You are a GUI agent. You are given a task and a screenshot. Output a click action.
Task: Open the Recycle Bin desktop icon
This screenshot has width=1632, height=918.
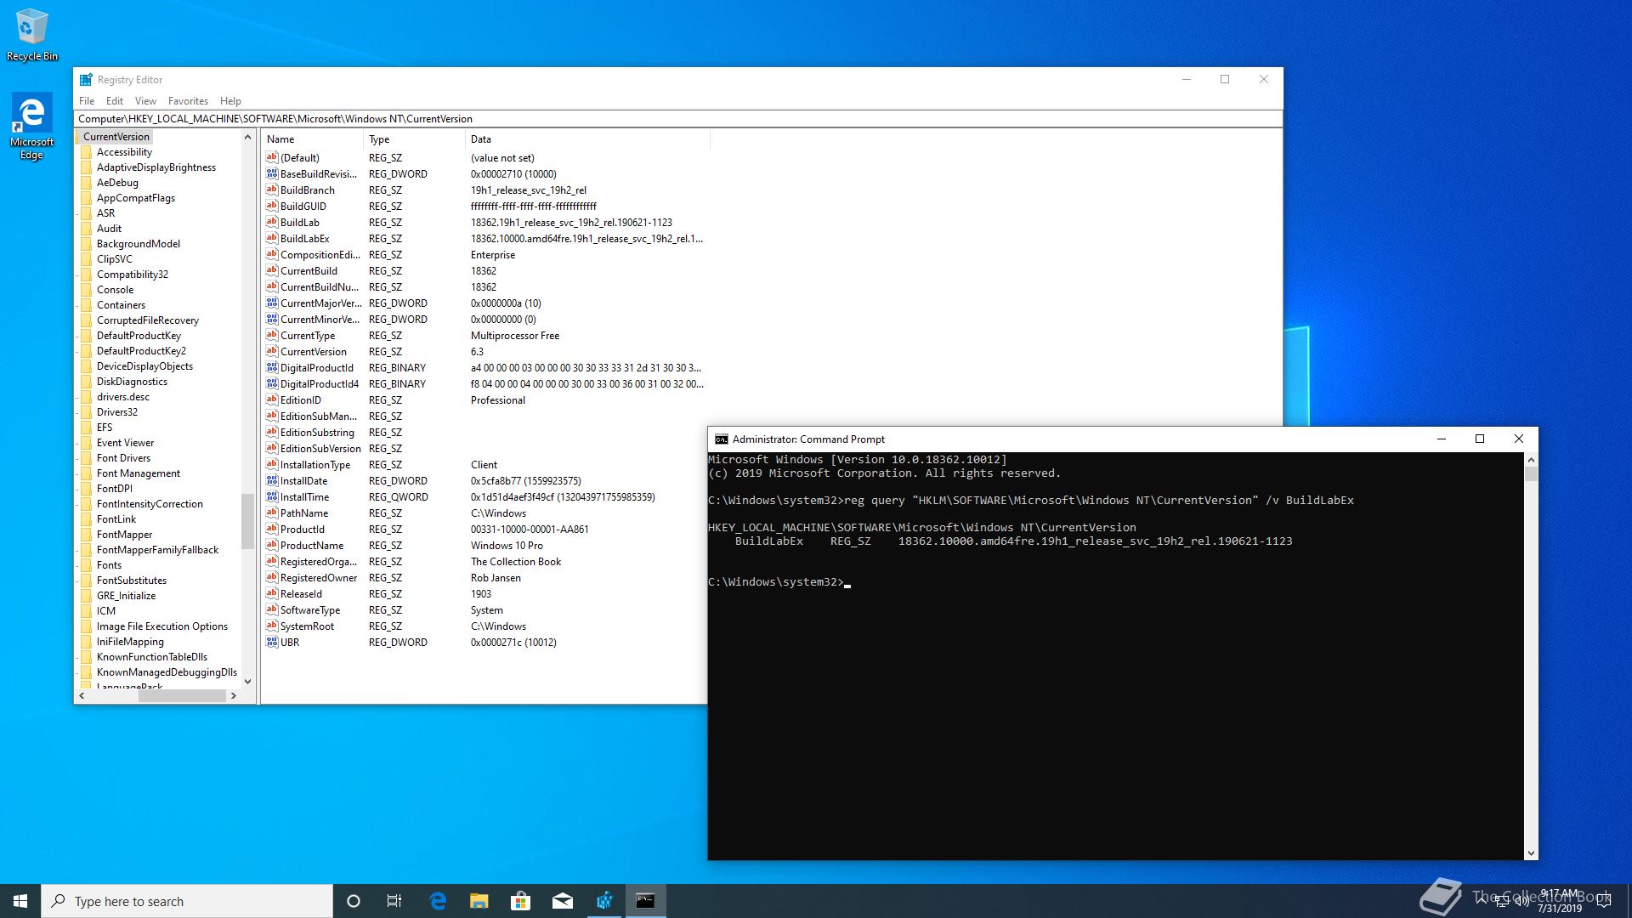[31, 34]
